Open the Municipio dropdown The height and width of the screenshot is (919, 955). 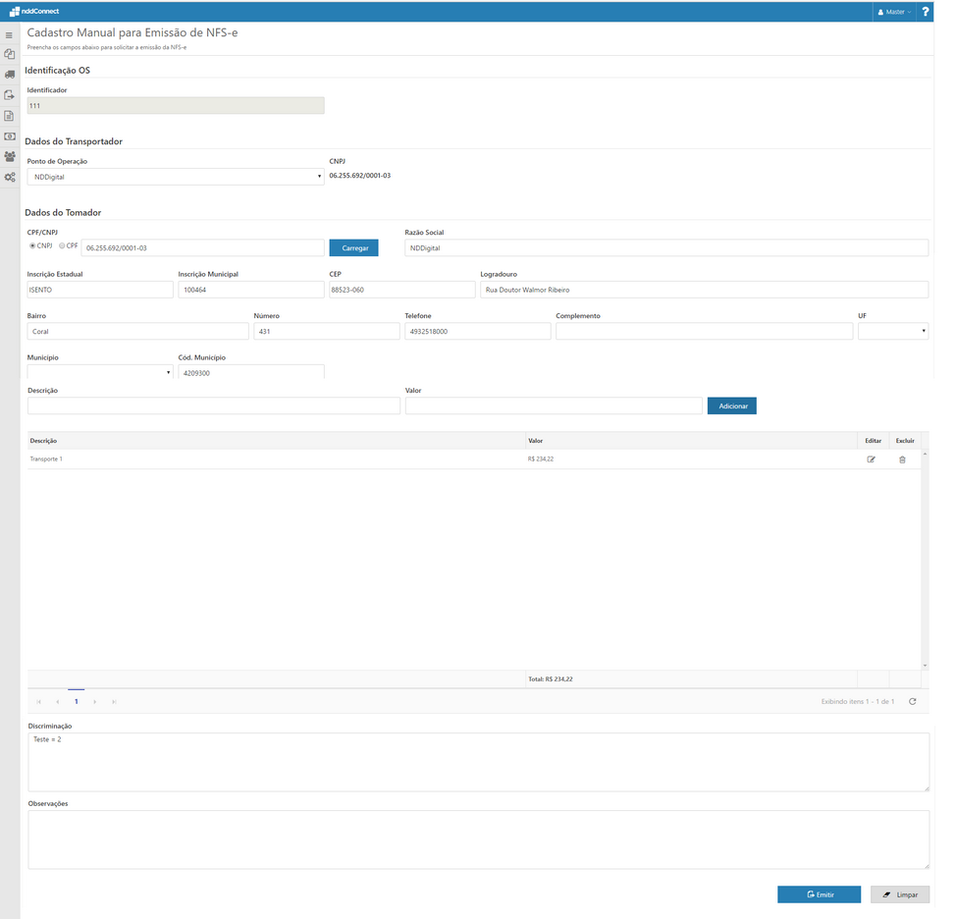[x=167, y=373]
